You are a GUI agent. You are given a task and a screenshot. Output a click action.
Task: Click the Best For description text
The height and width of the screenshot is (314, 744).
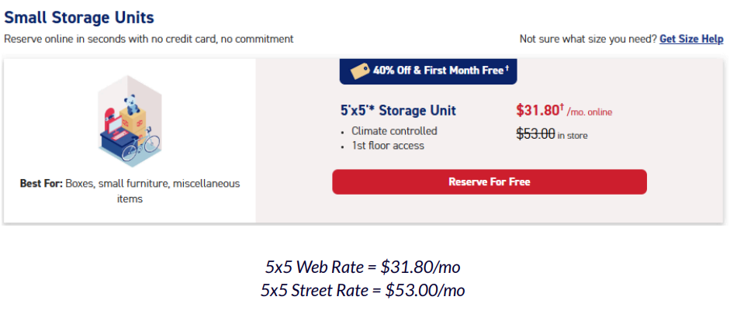pos(130,191)
